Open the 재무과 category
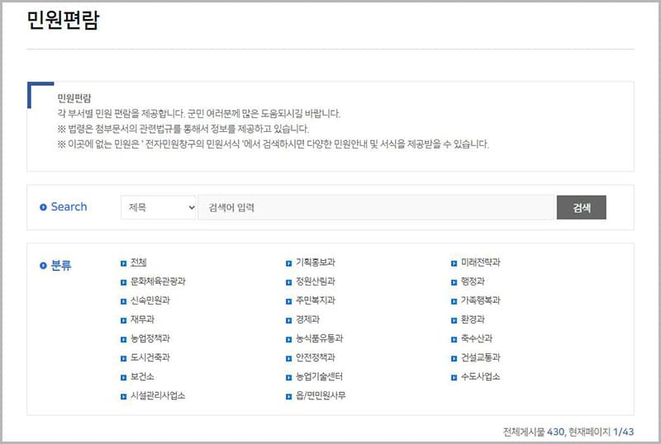The width and height of the screenshot is (661, 444). [142, 319]
